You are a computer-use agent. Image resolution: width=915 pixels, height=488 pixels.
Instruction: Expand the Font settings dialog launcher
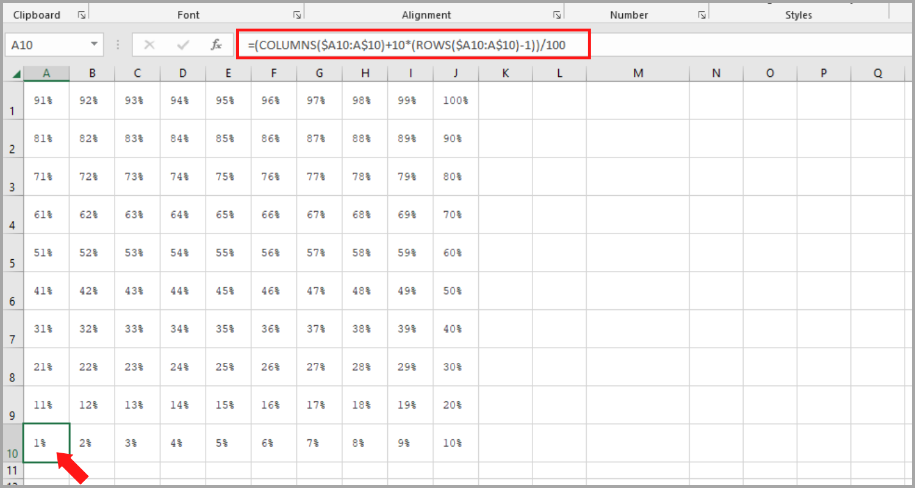coord(297,14)
